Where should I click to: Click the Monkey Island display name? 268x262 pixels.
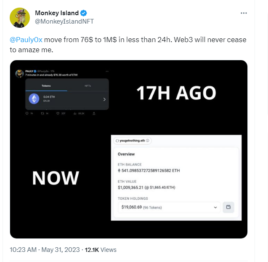coord(57,13)
